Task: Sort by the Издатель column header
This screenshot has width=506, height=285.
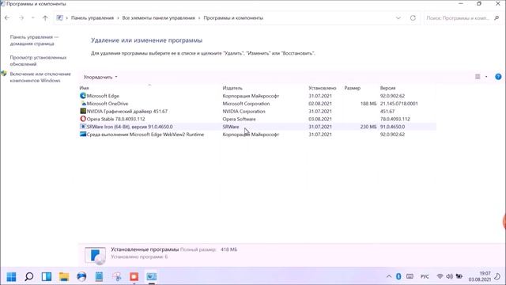Action: pyautogui.click(x=232, y=88)
